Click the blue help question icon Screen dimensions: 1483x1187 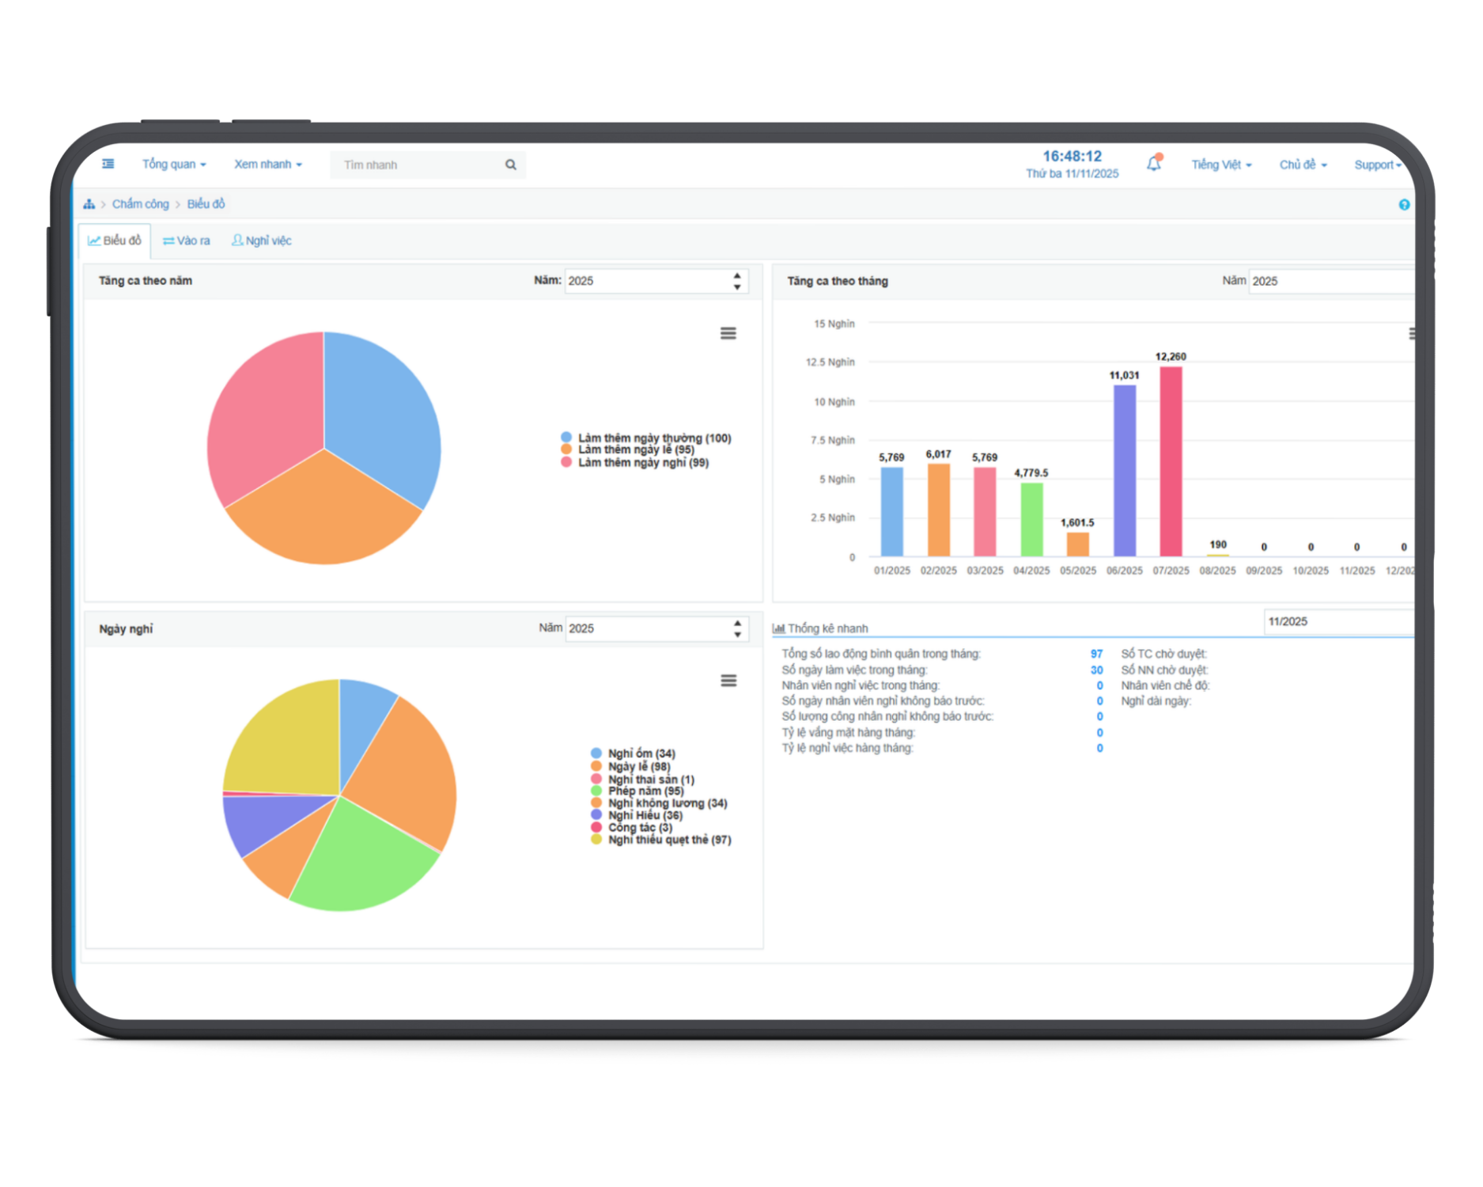(1404, 205)
